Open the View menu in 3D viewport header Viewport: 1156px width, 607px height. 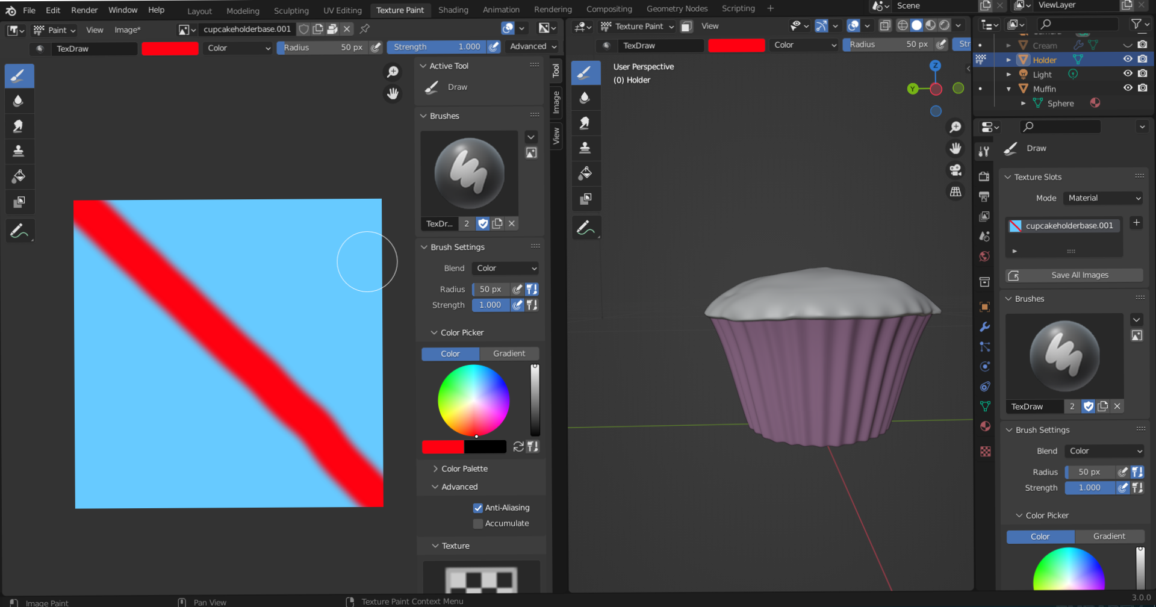point(710,26)
